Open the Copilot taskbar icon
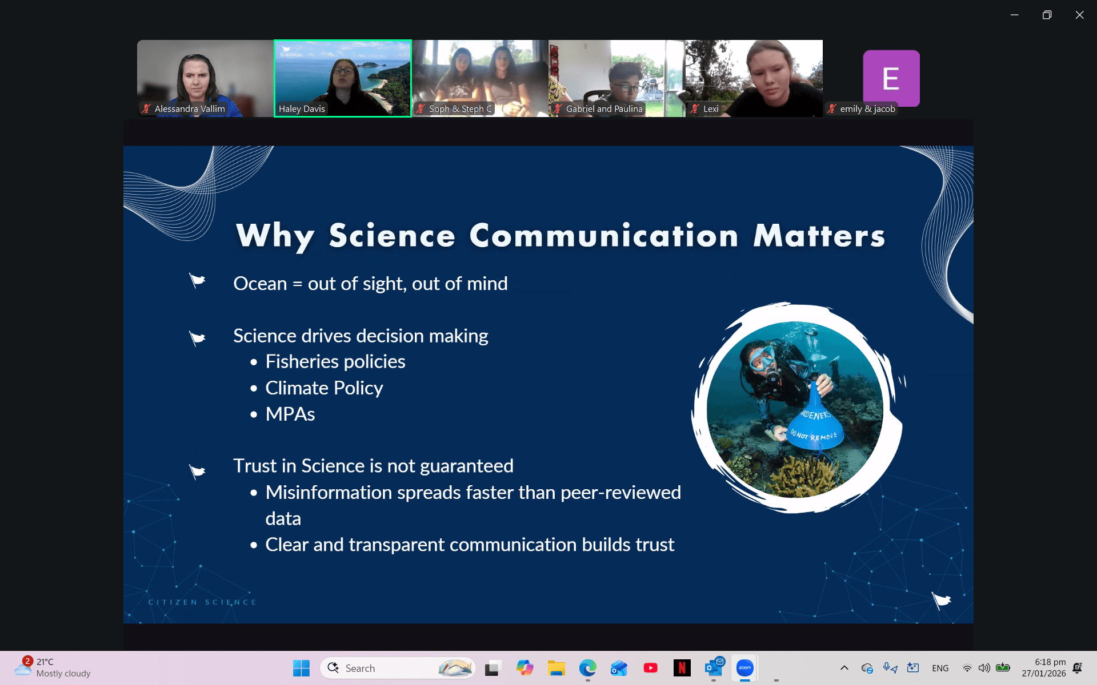The width and height of the screenshot is (1097, 685). 525,668
